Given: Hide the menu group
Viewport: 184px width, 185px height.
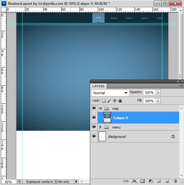Looking at the screenshot, I should point(94,127).
